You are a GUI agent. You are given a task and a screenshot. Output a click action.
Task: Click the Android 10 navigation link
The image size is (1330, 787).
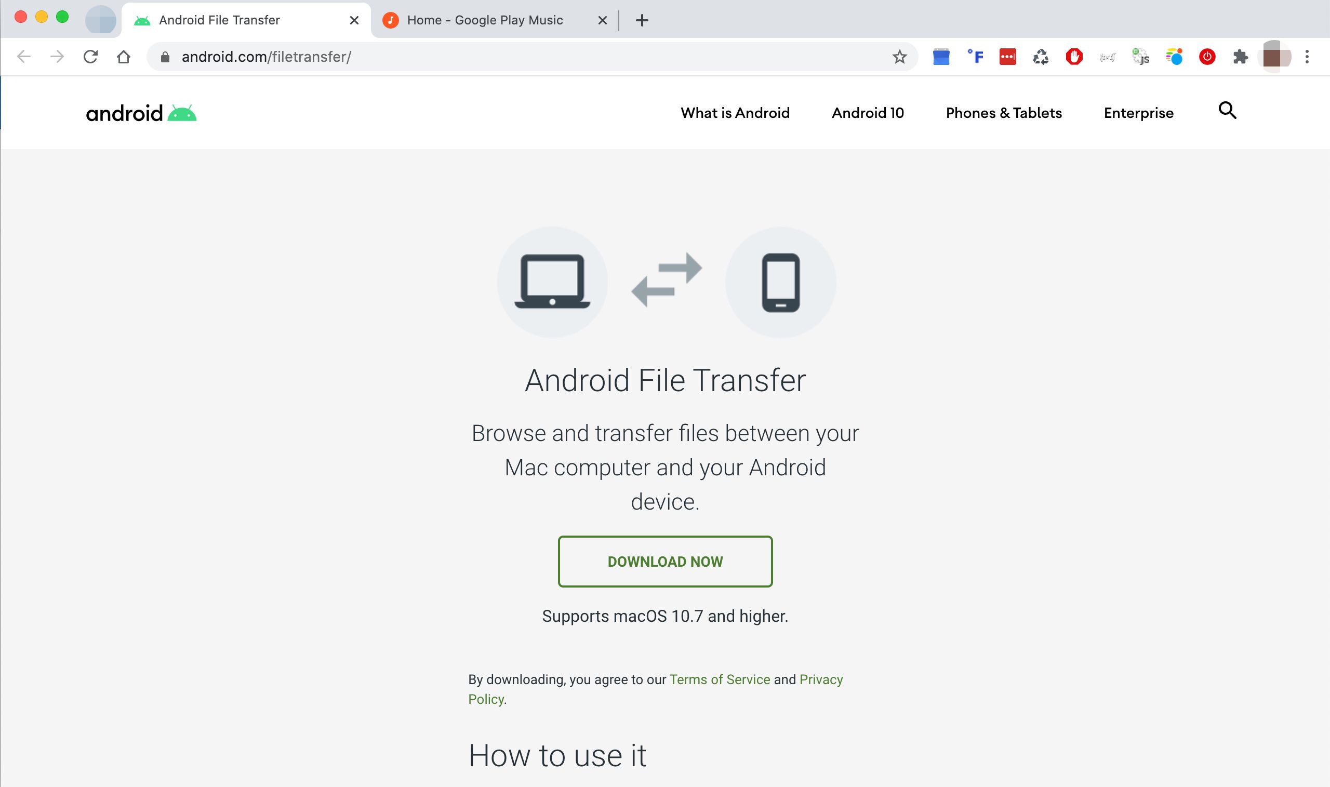click(868, 112)
